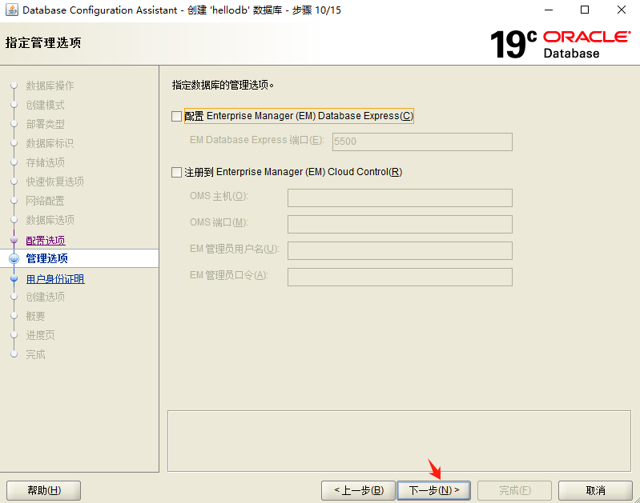
Task: Close the Database Configuration Assistant window
Action: [622, 10]
